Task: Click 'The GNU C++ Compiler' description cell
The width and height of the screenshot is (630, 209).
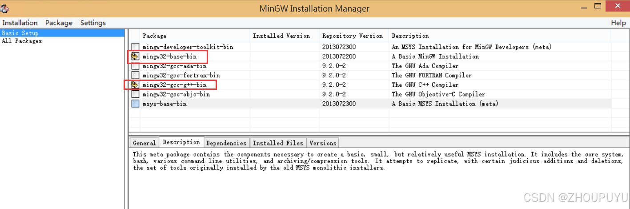Action: (425, 84)
